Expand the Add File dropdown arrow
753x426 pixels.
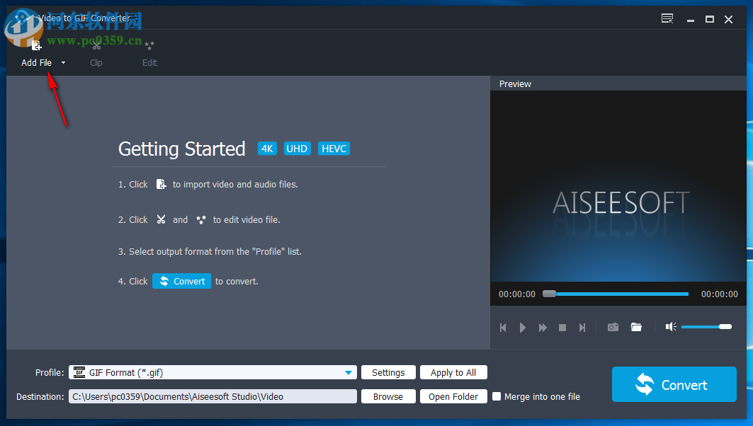click(x=62, y=62)
